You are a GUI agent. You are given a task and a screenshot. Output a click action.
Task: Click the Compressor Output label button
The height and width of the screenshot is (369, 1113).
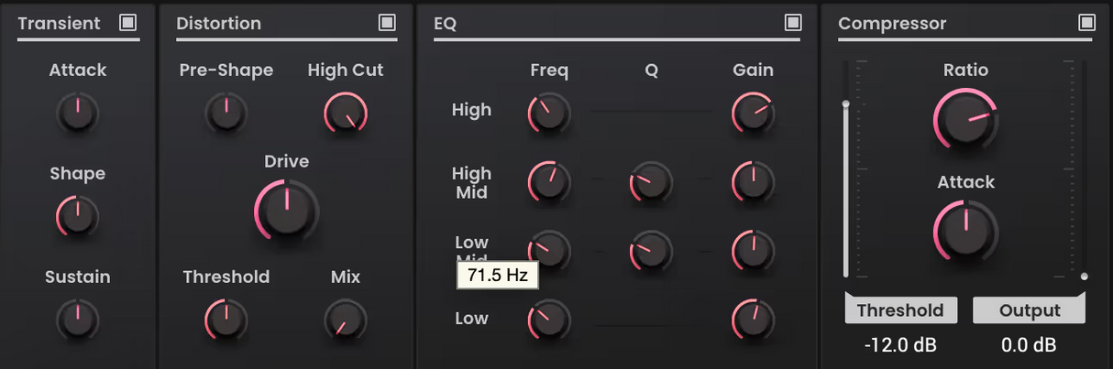coord(1029,310)
